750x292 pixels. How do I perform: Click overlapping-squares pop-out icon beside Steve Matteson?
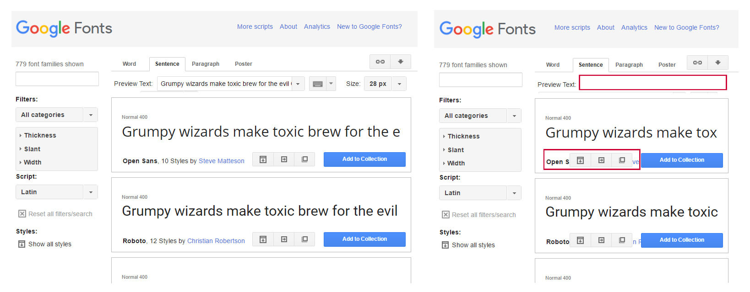304,159
